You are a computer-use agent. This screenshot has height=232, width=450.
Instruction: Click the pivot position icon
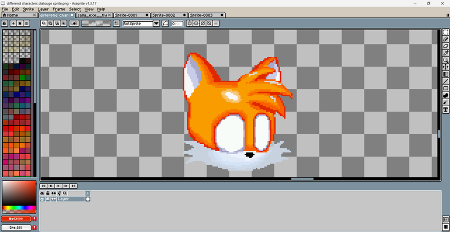point(116,23)
